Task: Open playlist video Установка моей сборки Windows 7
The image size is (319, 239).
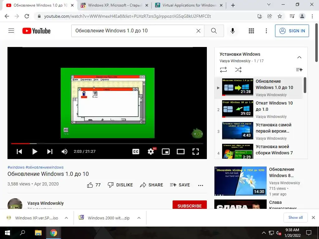Action: tap(259, 151)
